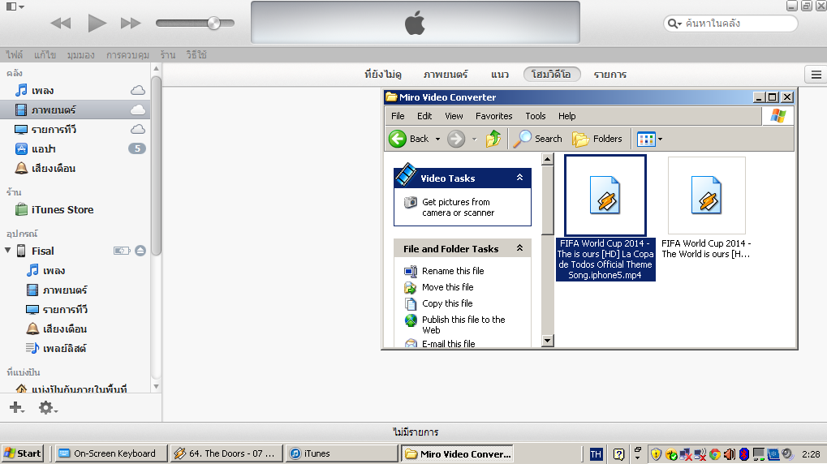This screenshot has width=827, height=464.
Task: Open the ไฟล์ menu in iTunes
Action: point(15,55)
